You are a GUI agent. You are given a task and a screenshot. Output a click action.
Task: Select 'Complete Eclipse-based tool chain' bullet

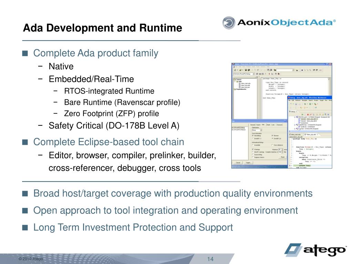click(x=109, y=142)
